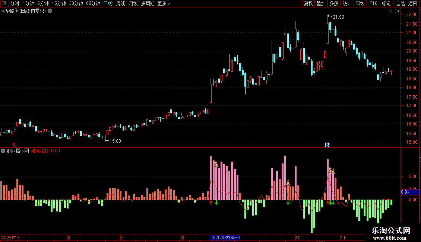Viewport: 421px width, 242px height.
Task: Select the 5分钟 period
Action: (x=43, y=3)
